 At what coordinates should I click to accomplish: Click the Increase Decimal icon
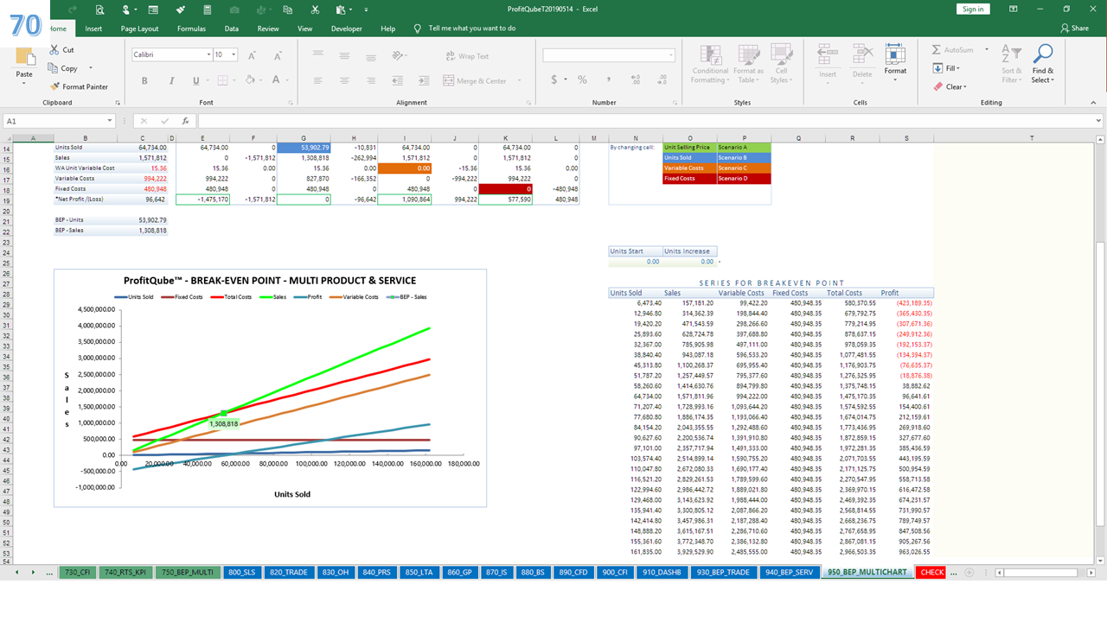pyautogui.click(x=636, y=80)
